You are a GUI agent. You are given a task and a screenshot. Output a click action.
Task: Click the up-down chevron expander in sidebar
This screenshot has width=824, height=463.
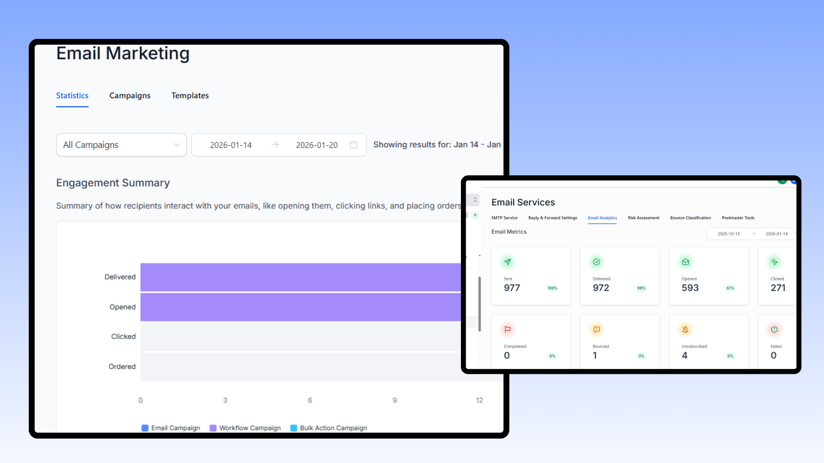tap(474, 200)
